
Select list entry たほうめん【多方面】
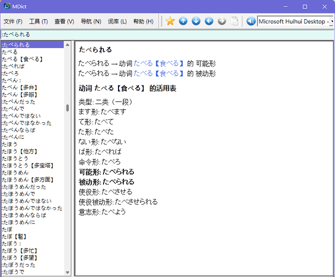click(x=32, y=179)
